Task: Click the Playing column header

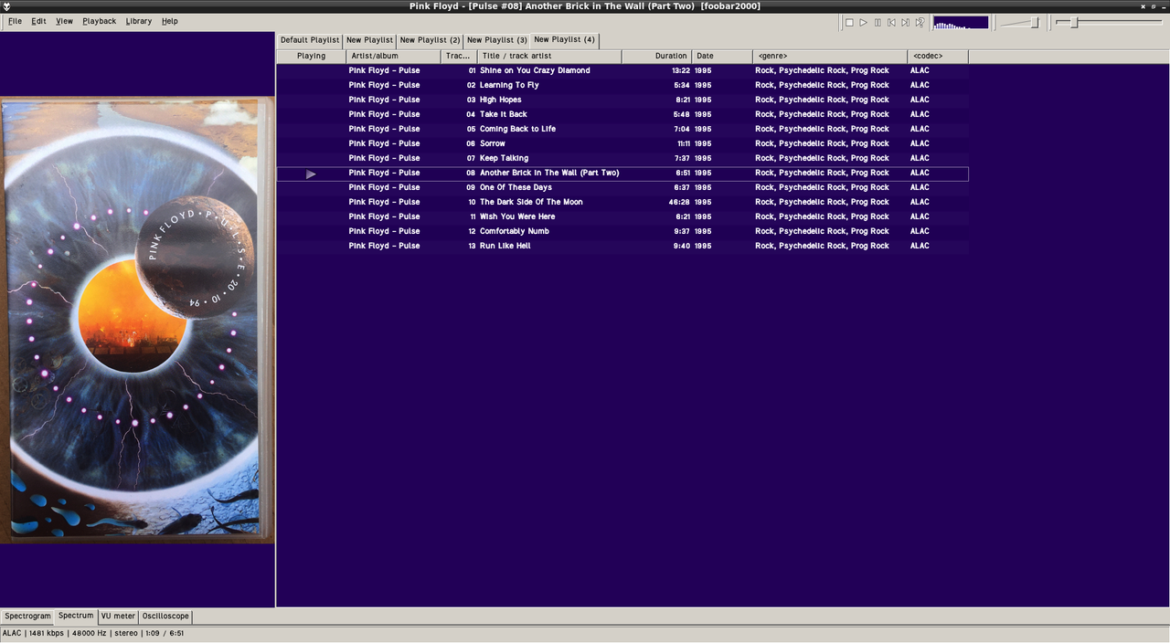Action: click(x=311, y=56)
